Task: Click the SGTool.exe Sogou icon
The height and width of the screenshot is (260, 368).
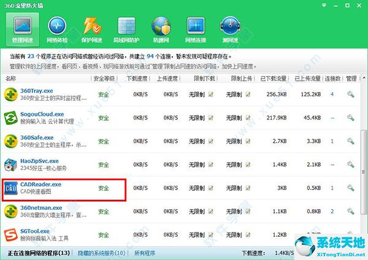Action: click(x=11, y=235)
